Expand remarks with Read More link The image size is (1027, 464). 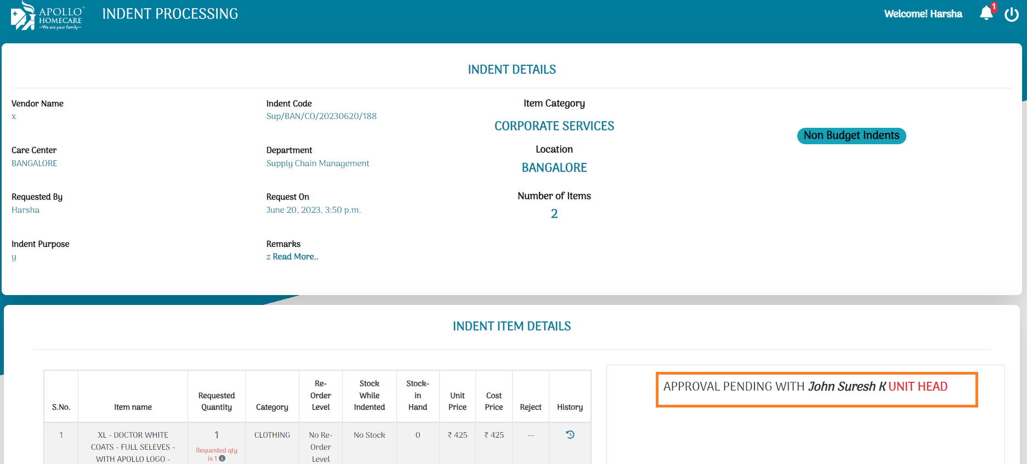click(295, 257)
